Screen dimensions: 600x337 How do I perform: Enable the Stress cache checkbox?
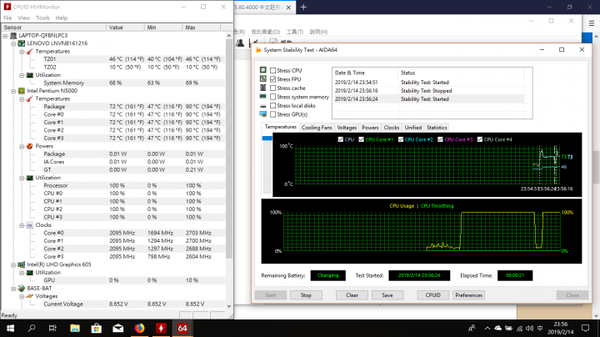coord(272,88)
